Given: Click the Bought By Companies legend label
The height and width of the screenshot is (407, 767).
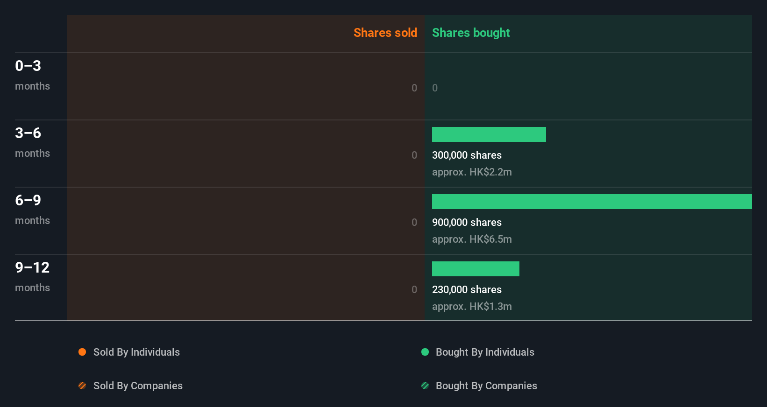Looking at the screenshot, I should tap(486, 386).
